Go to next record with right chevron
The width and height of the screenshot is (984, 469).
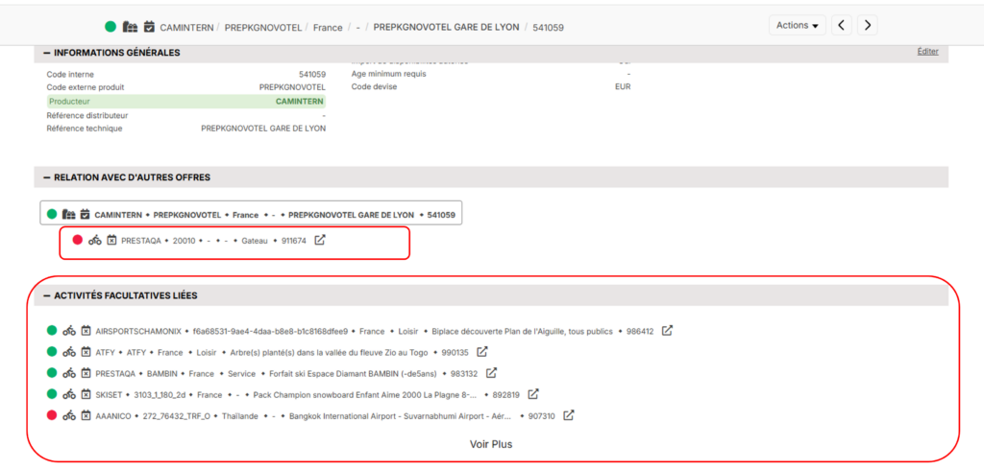[x=867, y=26]
